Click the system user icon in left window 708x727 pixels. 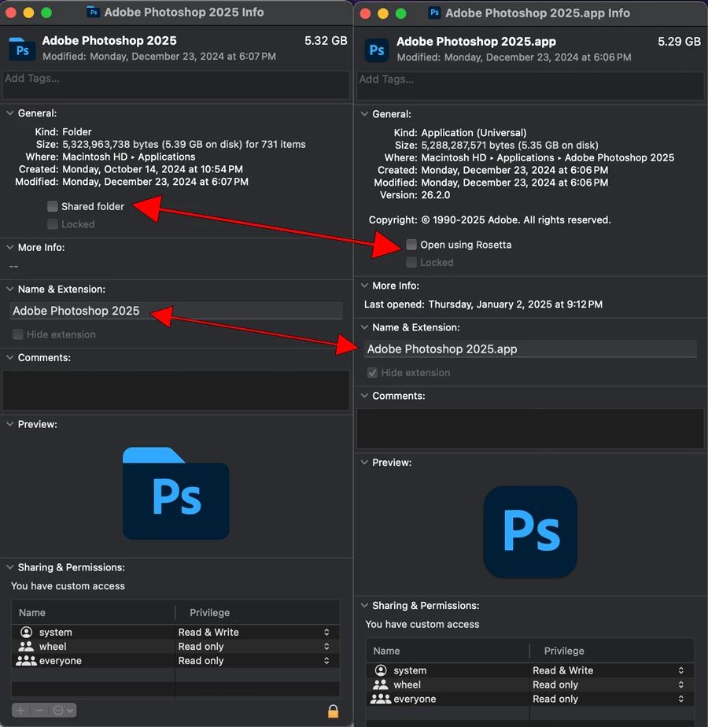(27, 632)
